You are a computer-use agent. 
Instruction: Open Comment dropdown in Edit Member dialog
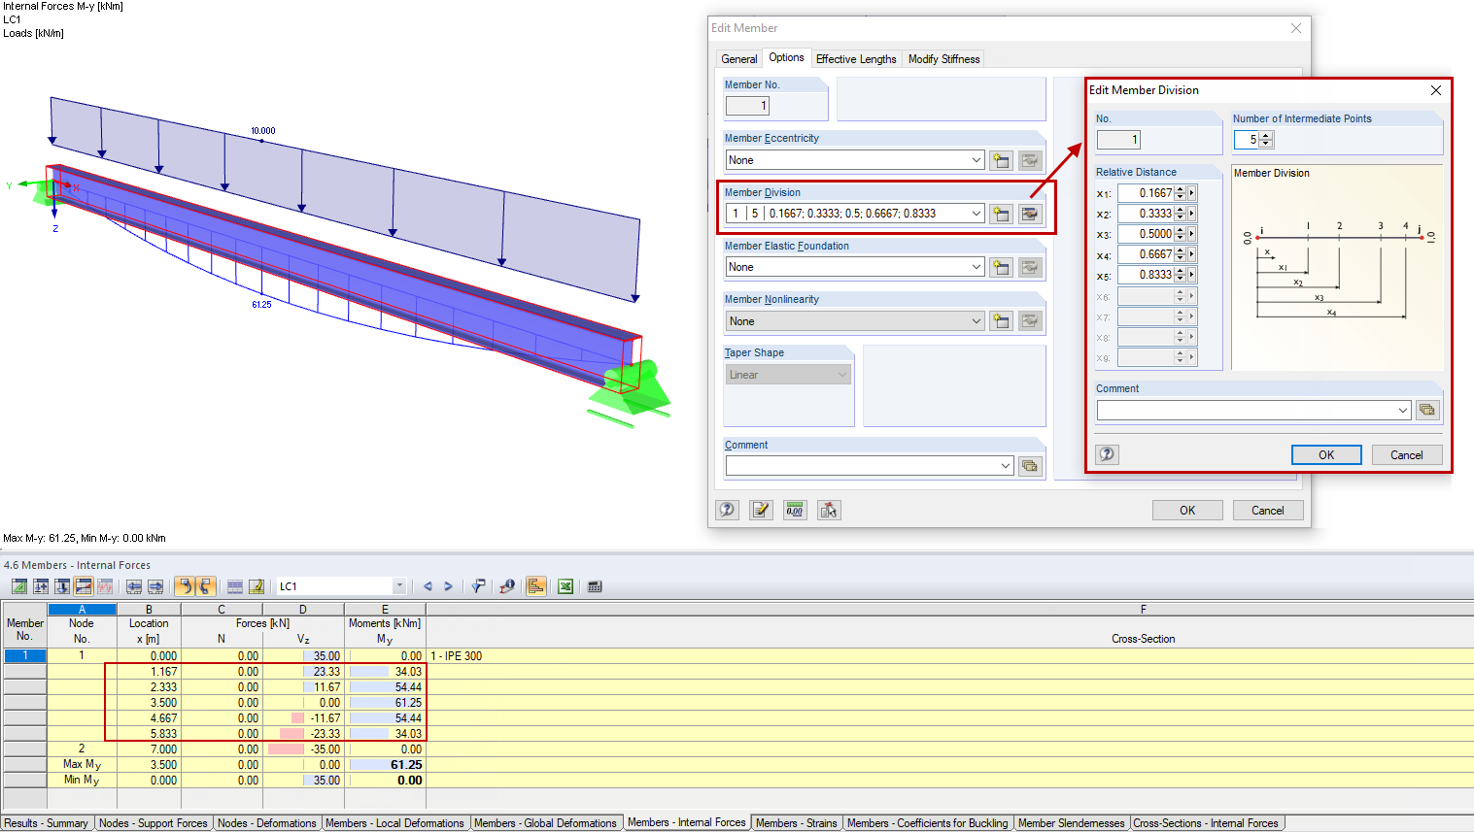(x=1006, y=466)
